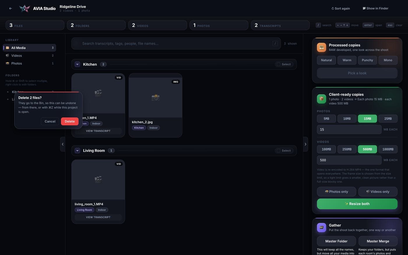Click the Client-ready copies box icon

coord(321,99)
